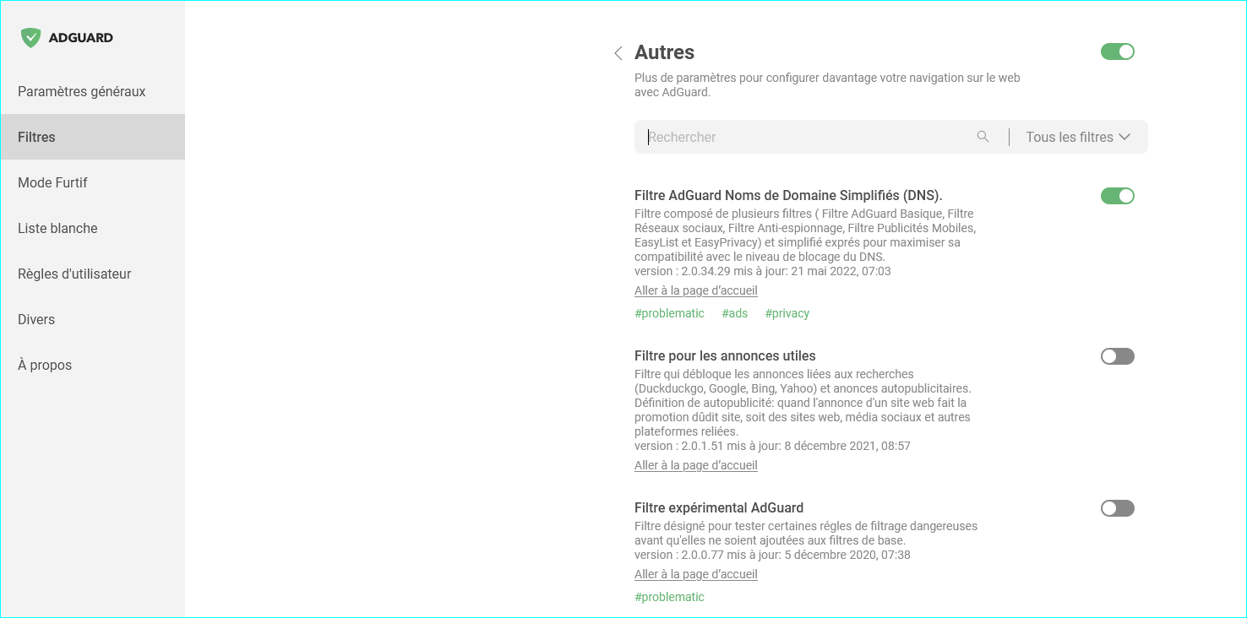1247x618 pixels.
Task: Toggle the Autres category switch
Action: 1117,51
